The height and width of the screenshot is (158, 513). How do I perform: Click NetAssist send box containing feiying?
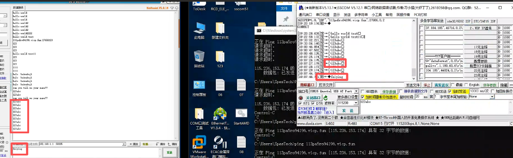(x=87, y=152)
